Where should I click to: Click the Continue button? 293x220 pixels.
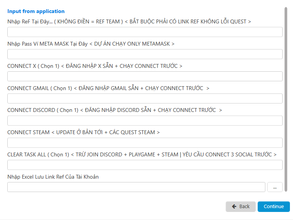[273, 206]
